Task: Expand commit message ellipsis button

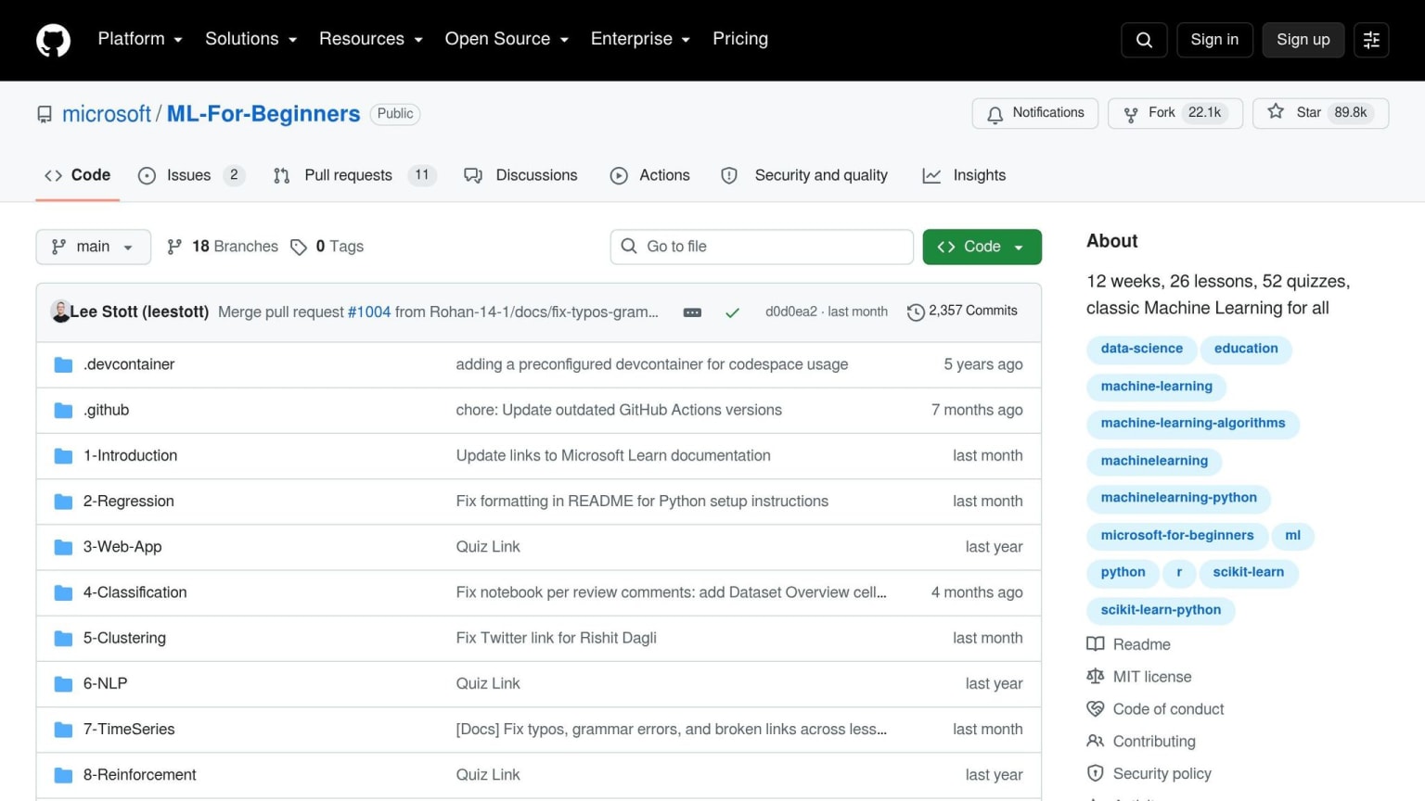Action: pos(692,312)
